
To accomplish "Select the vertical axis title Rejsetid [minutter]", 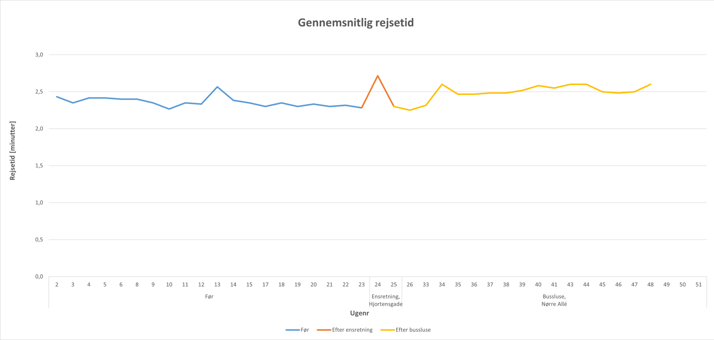I will 13,151.
